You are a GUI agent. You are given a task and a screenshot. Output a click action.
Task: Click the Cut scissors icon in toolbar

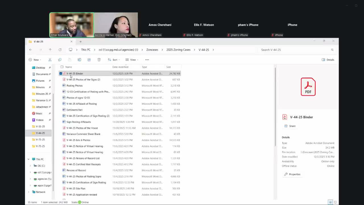point(50,60)
